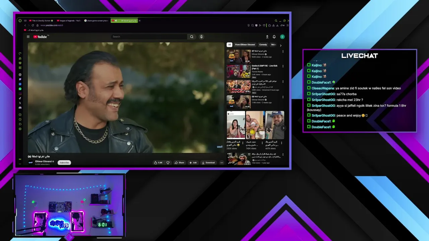This screenshot has height=241, width=429.
Task: Open the Short with 250K views
Action: [236, 125]
